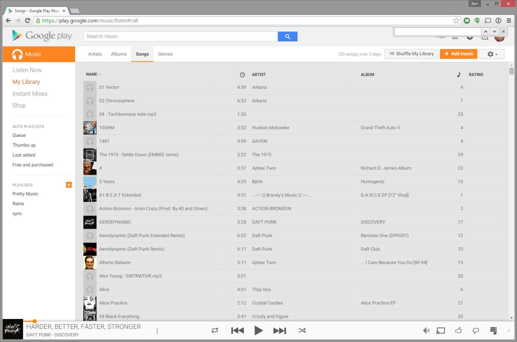
Task: Click the orange Add music button
Action: [x=459, y=54]
